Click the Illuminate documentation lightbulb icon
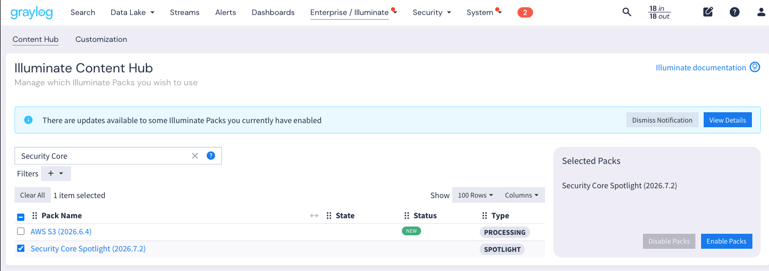This screenshot has height=271, width=769. 755,67
